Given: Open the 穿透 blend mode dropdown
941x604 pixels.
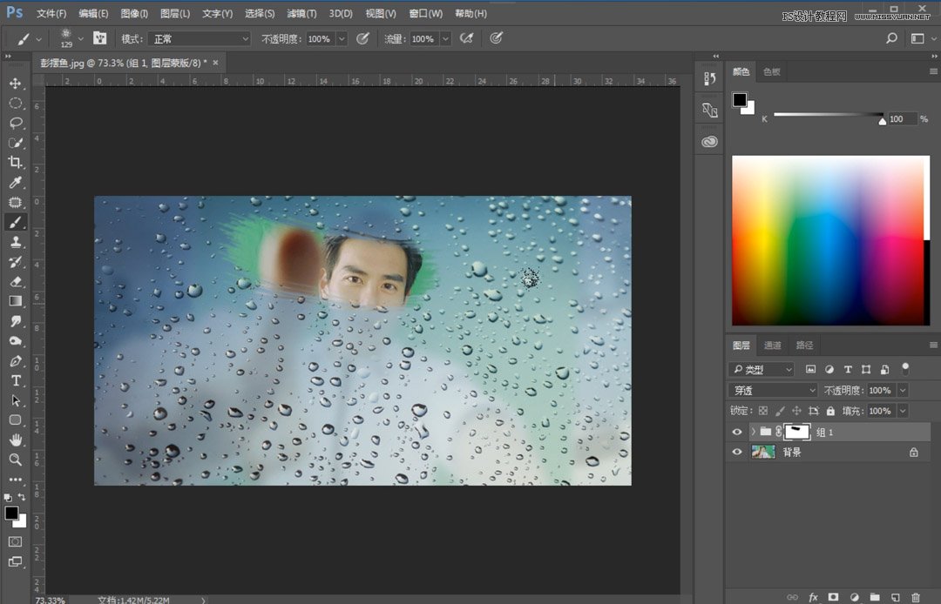Looking at the screenshot, I should point(772,390).
